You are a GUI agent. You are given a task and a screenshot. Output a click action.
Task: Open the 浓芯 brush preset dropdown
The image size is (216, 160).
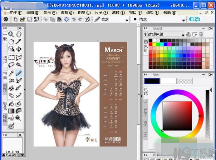183,20
